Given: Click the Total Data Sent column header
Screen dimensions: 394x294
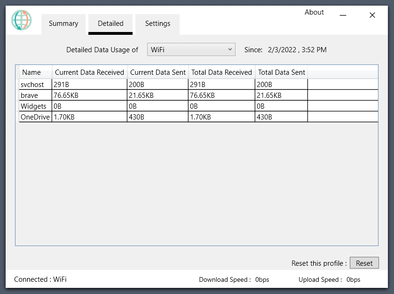Looking at the screenshot, I should pos(282,72).
